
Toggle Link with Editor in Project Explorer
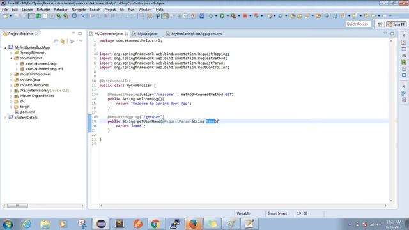point(63,42)
